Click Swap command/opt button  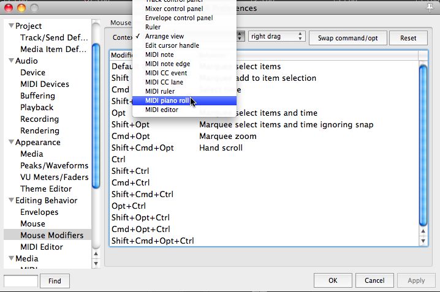pos(348,38)
